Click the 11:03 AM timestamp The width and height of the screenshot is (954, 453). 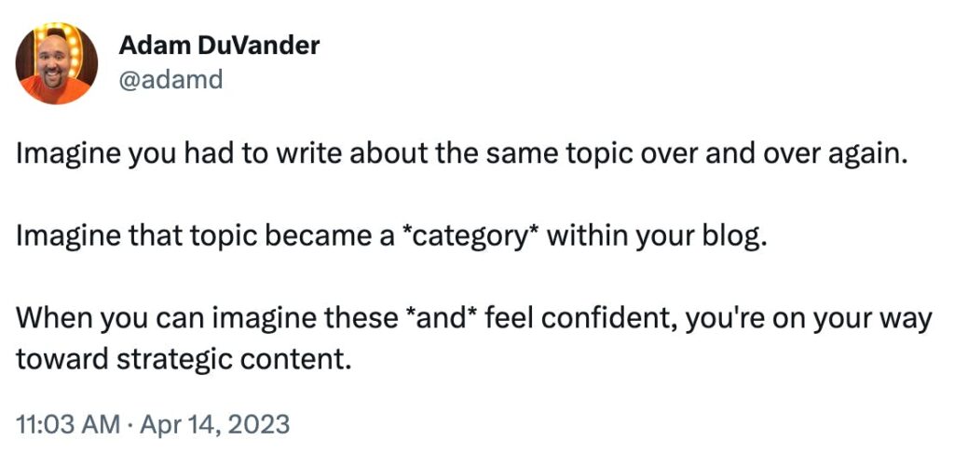pos(68,424)
